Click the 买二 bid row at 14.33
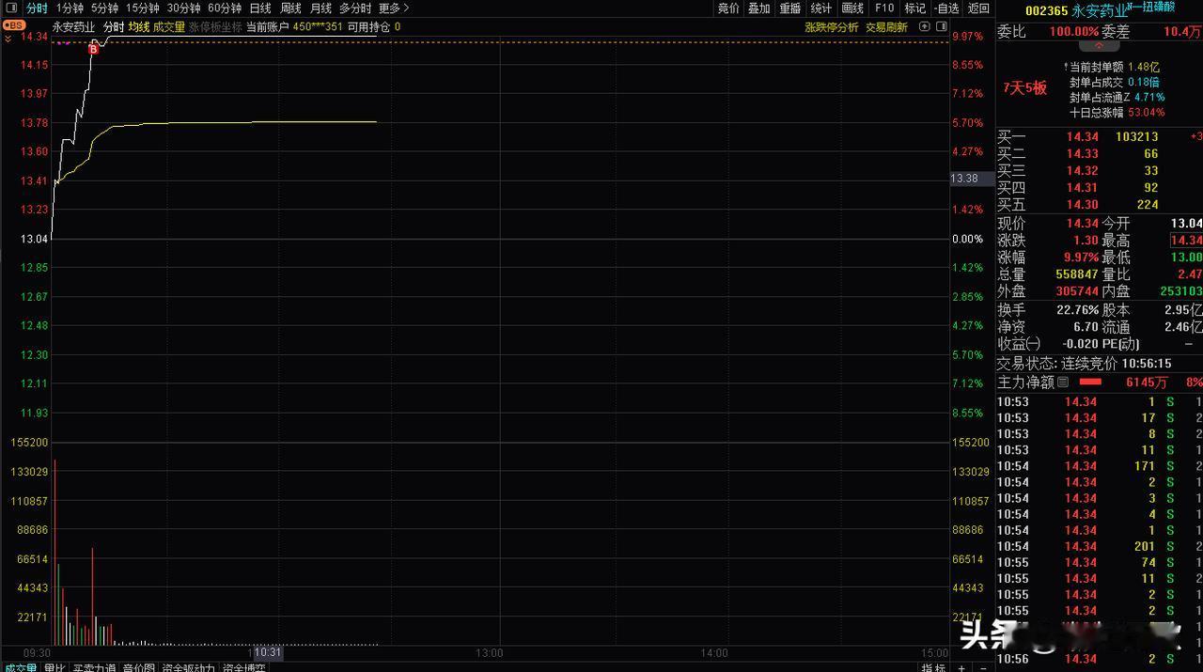The image size is (1203, 672). click(1100, 154)
